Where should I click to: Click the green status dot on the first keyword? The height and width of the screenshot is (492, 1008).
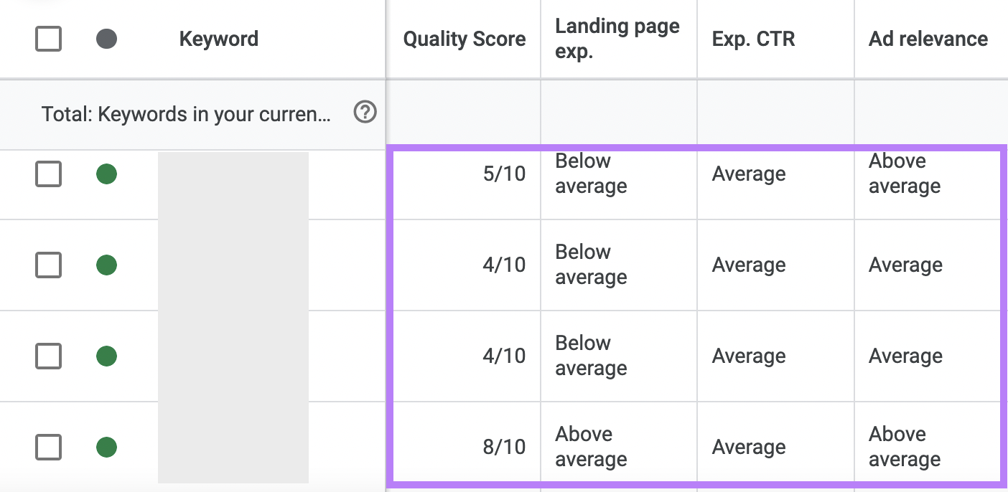point(106,174)
